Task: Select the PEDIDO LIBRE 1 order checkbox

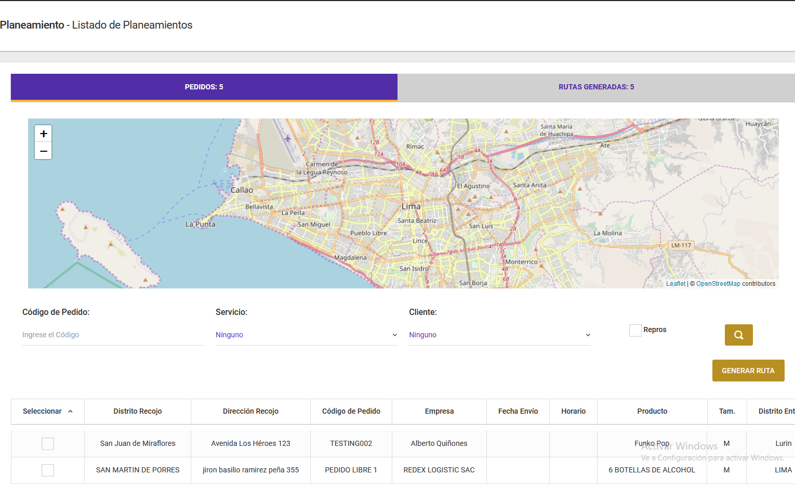Action: (x=48, y=470)
